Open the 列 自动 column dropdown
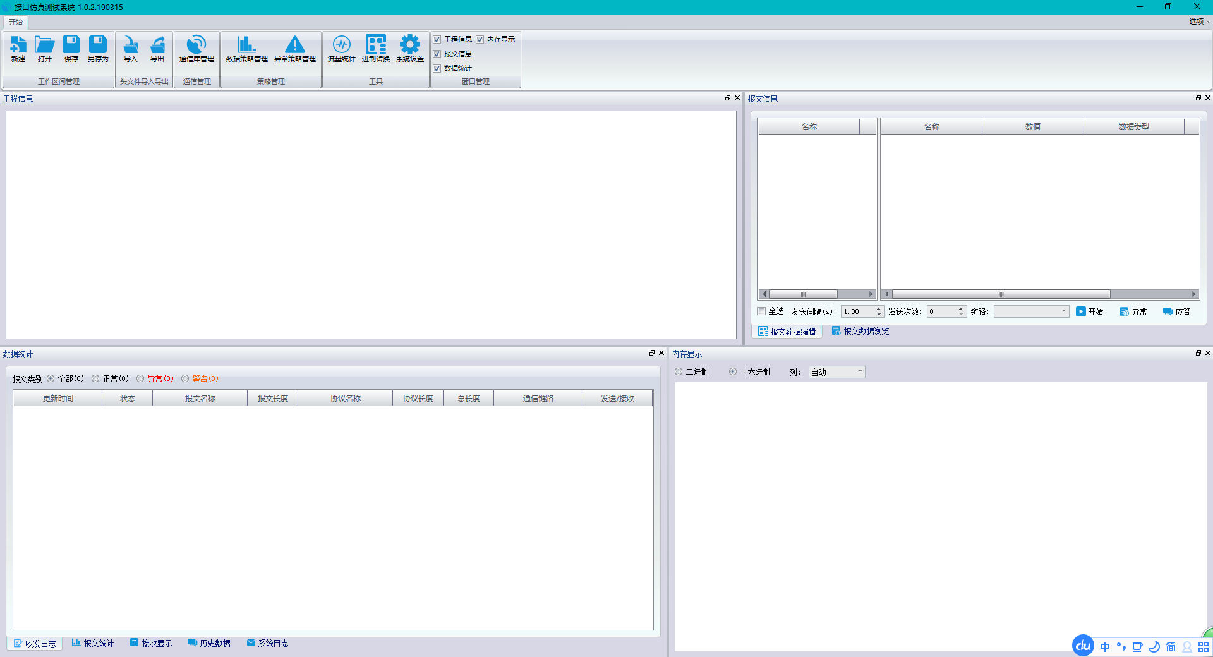The width and height of the screenshot is (1213, 657). point(860,372)
